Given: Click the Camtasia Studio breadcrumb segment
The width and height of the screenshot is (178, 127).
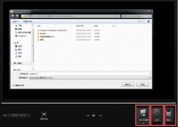Looking at the screenshot, I should coord(65,16).
